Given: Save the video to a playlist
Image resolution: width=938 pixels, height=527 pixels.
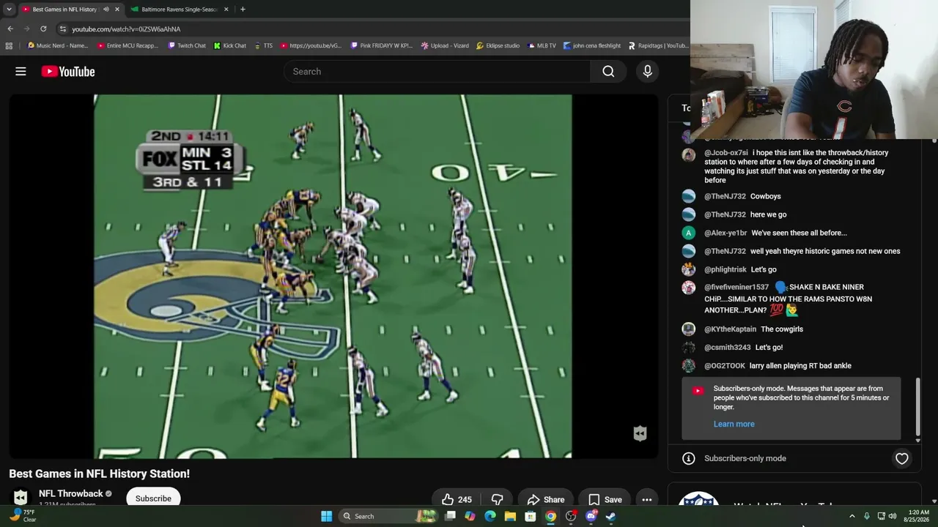Looking at the screenshot, I should pos(605,500).
